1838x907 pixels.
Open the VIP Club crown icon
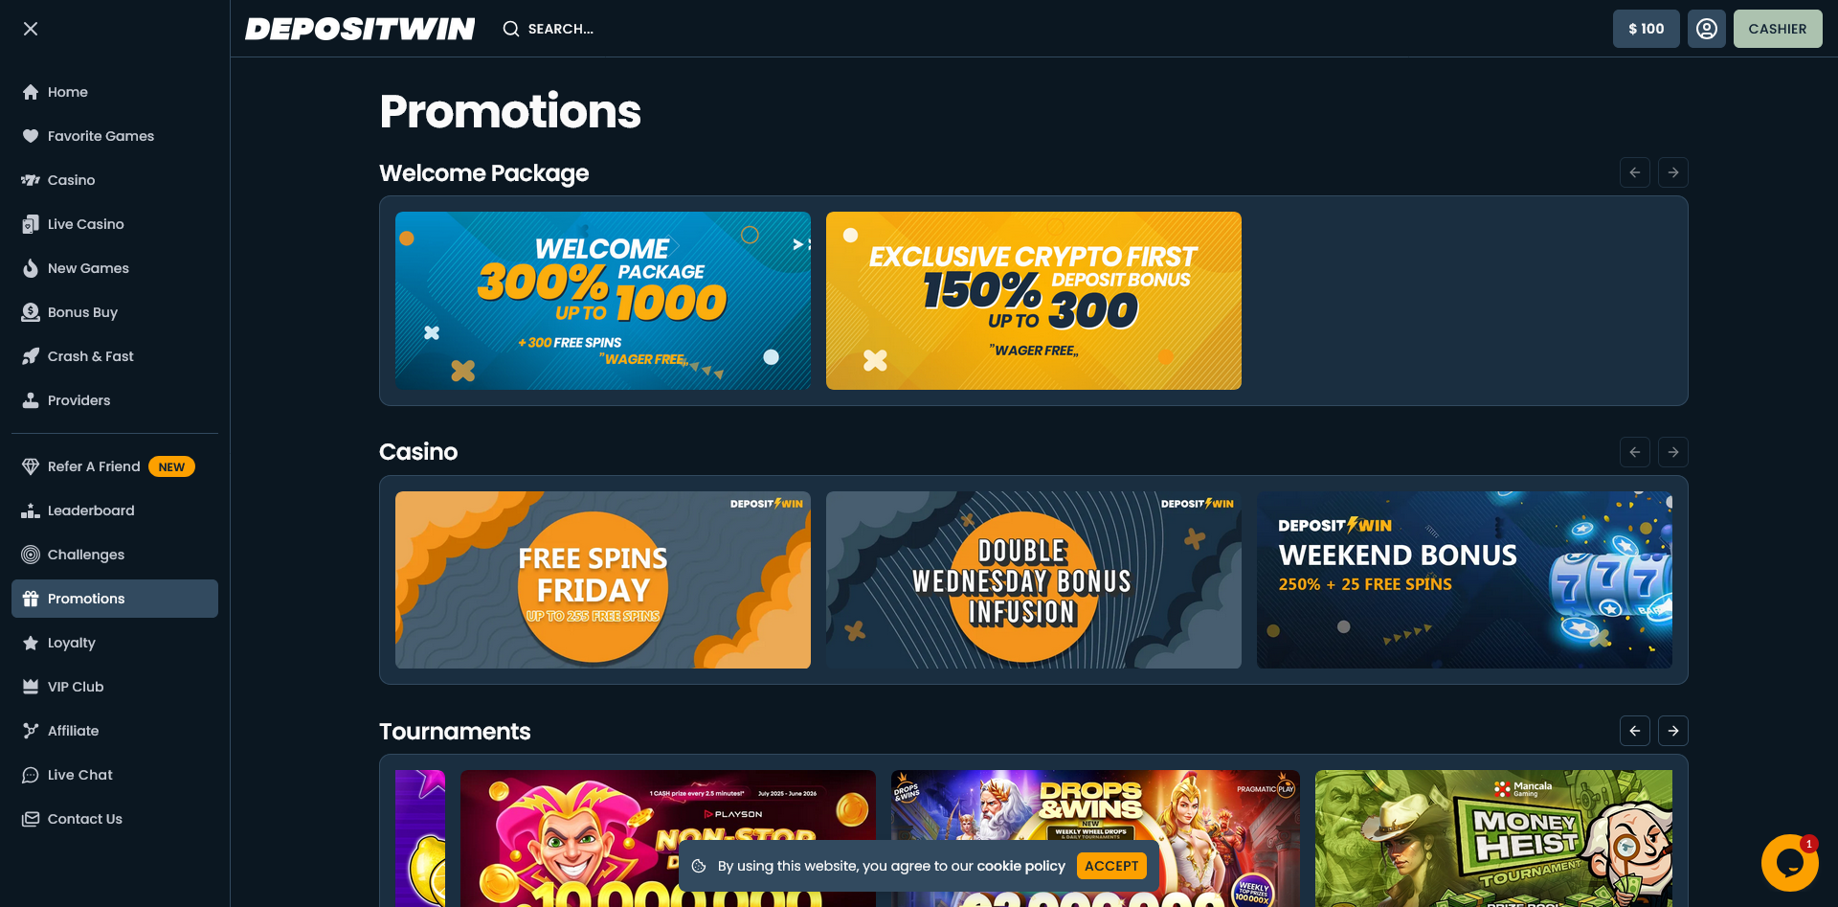[31, 687]
